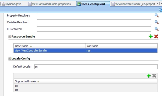
Task: Click ViewControllerBundle.properties tab file icon
Action: point(30,4)
